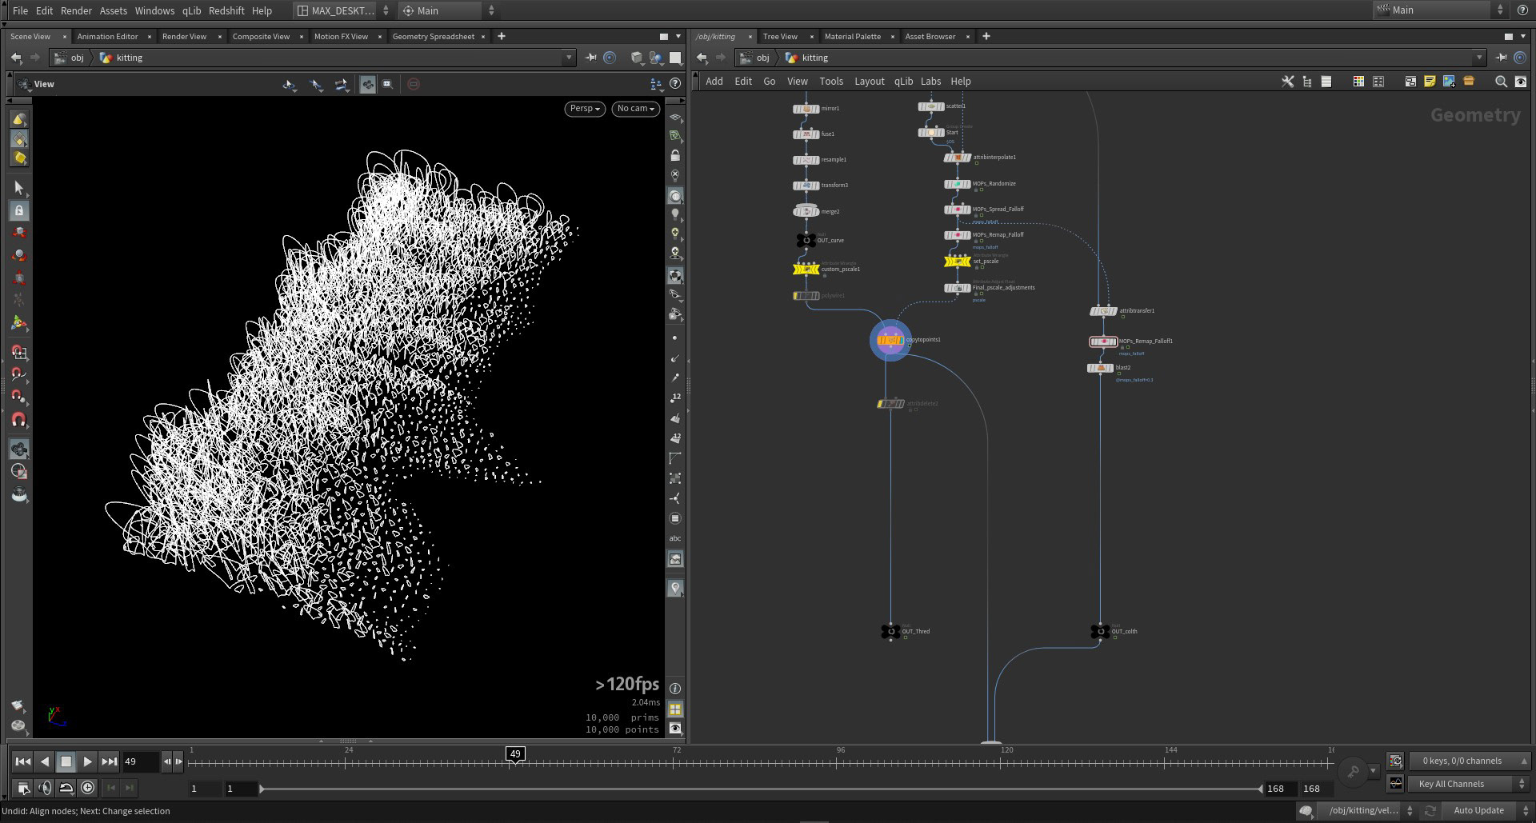Select the arrow Select tool in the viewport toolbar

(x=19, y=187)
